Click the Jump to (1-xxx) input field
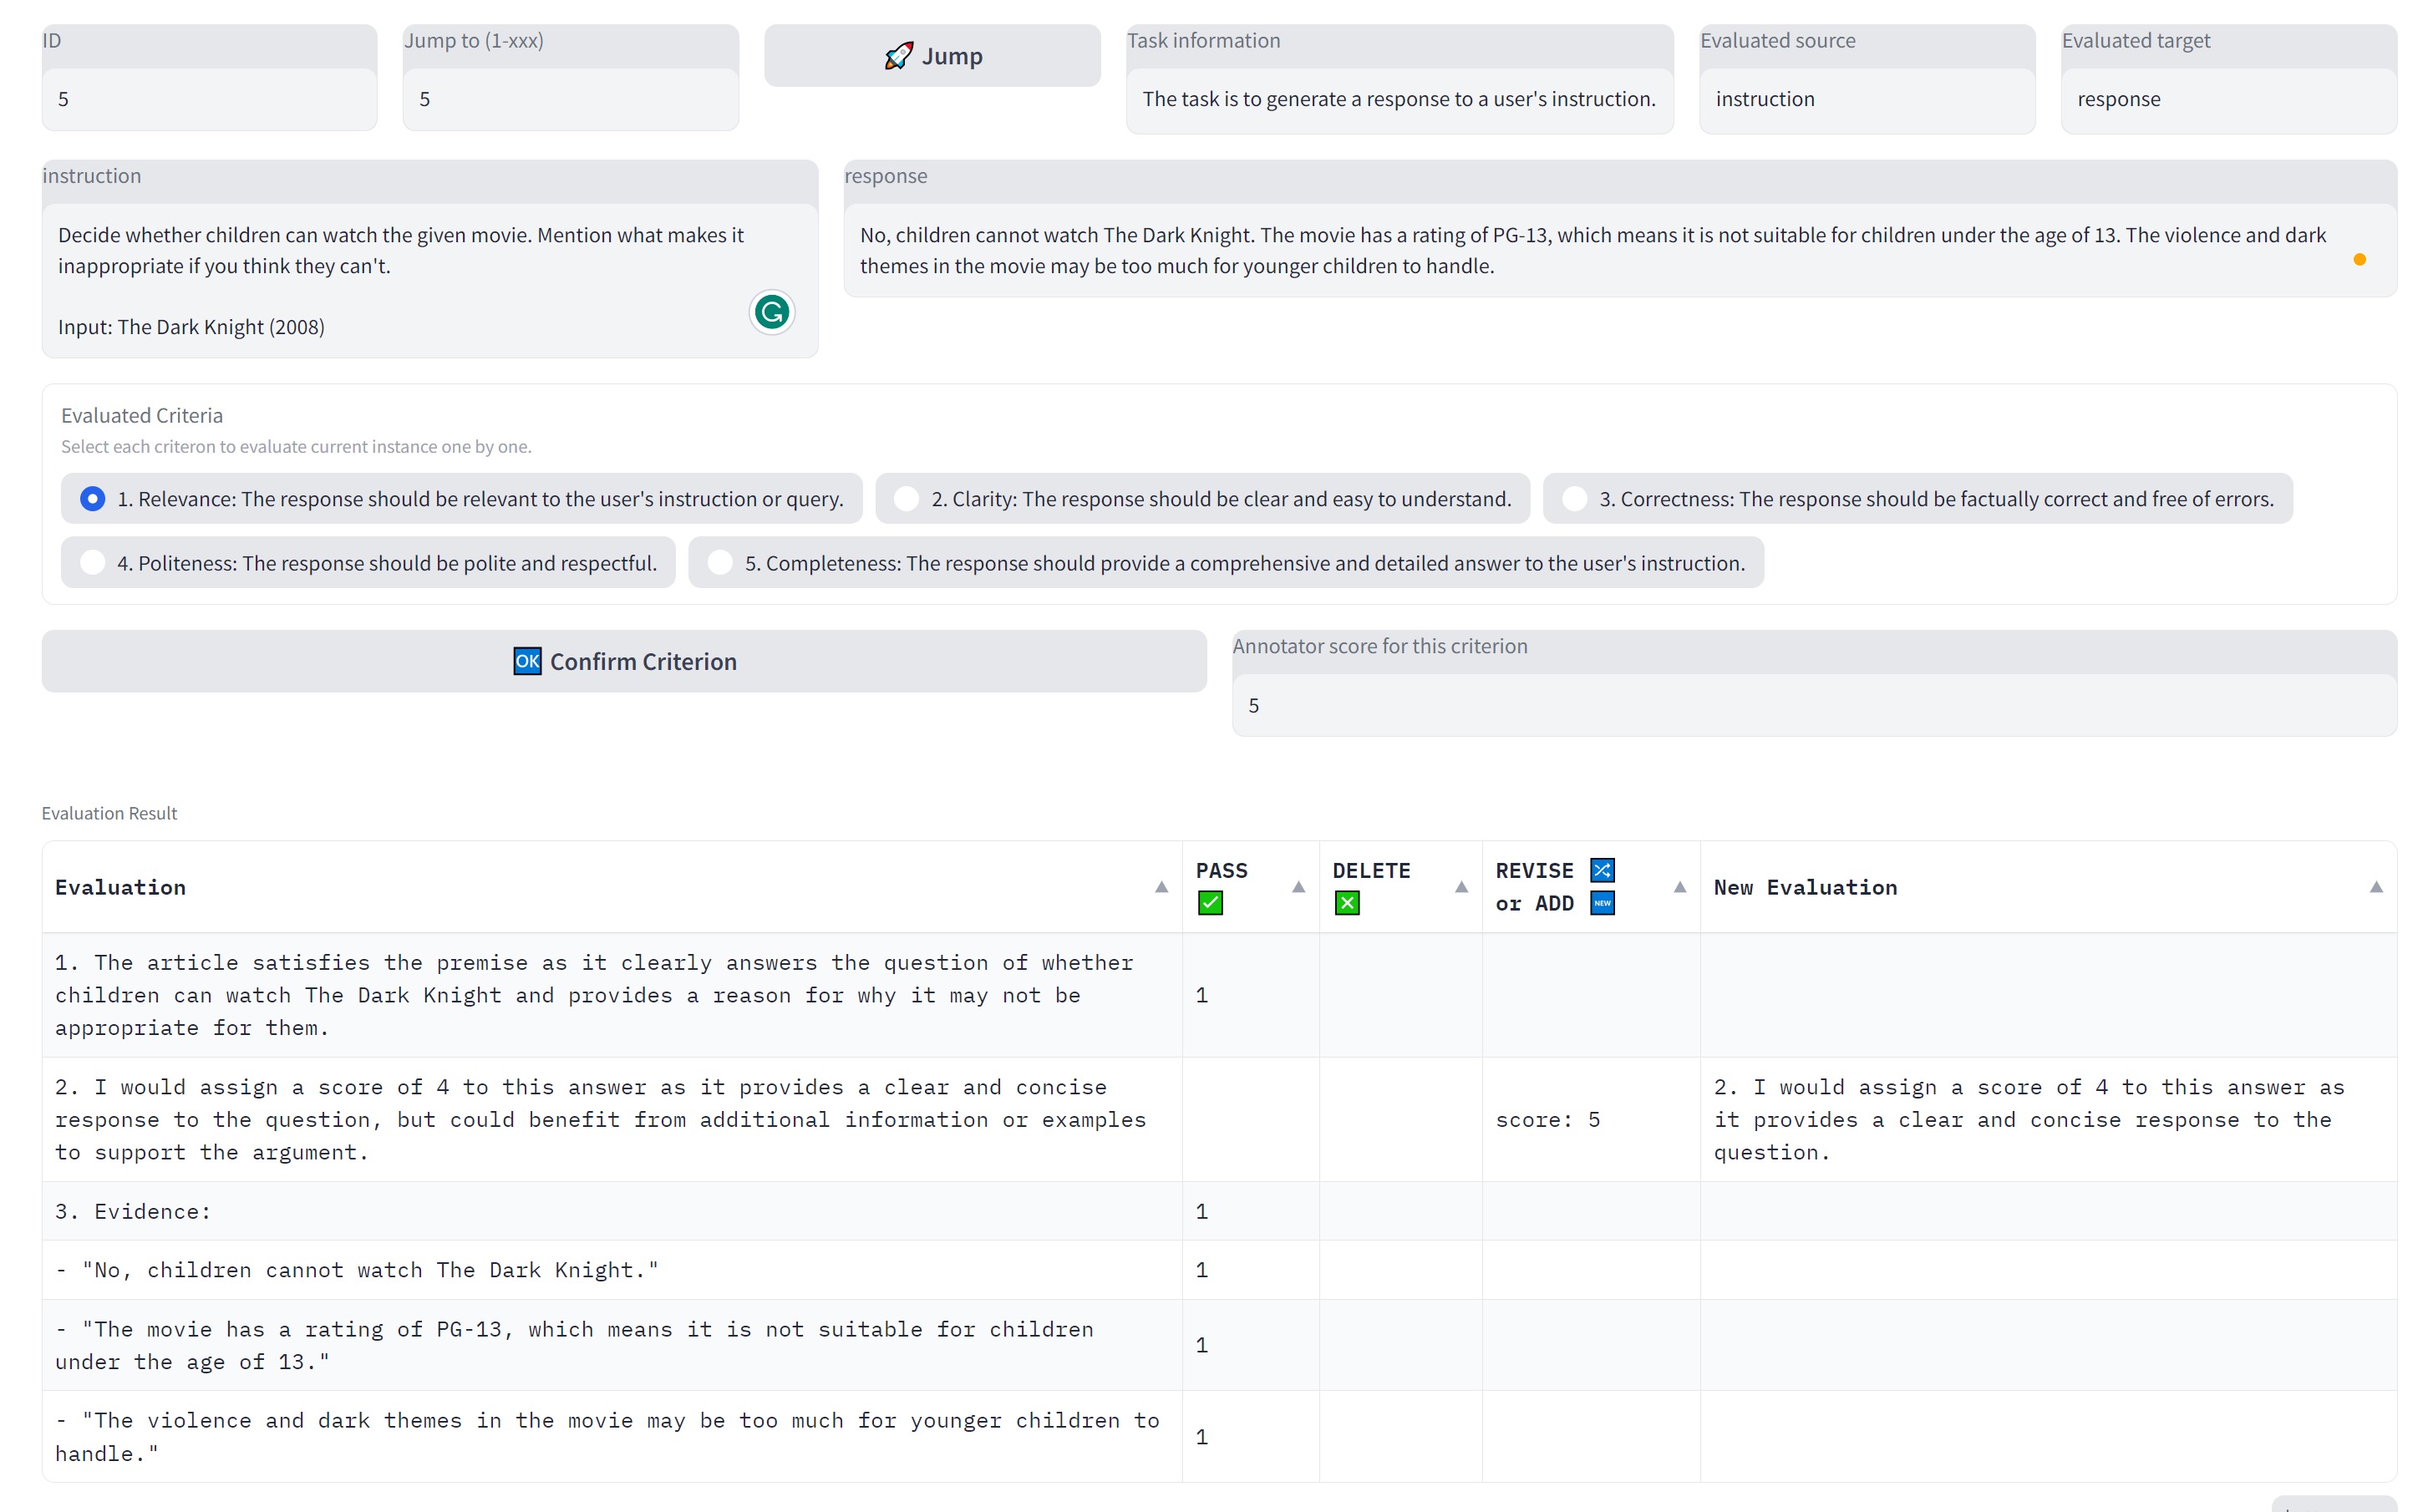 coord(570,99)
